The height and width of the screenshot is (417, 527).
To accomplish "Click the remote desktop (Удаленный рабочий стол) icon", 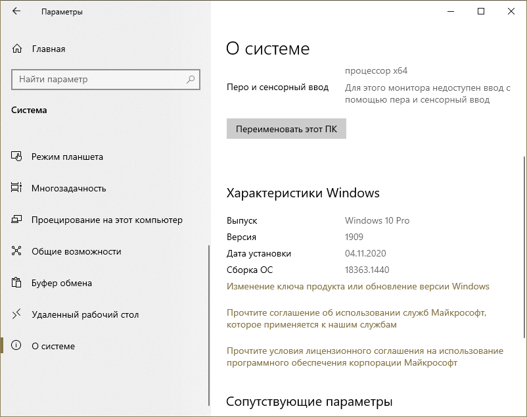I will pos(17,315).
